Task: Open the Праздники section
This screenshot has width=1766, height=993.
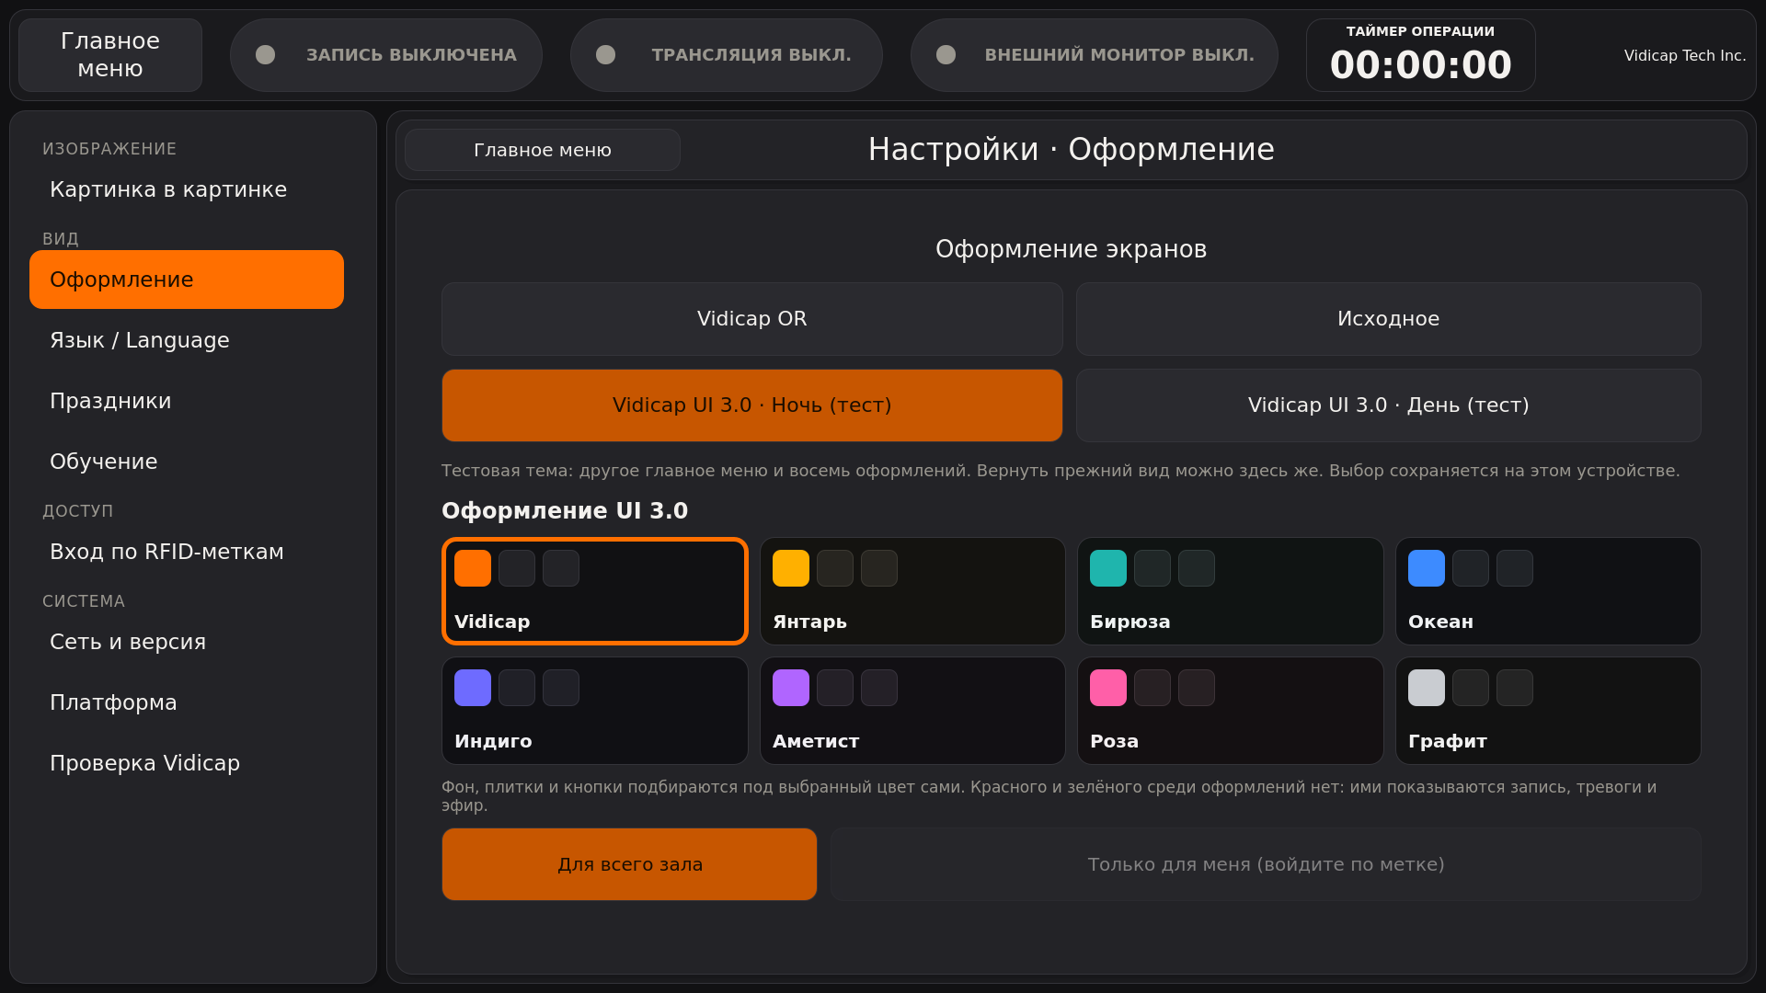Action: [x=187, y=401]
